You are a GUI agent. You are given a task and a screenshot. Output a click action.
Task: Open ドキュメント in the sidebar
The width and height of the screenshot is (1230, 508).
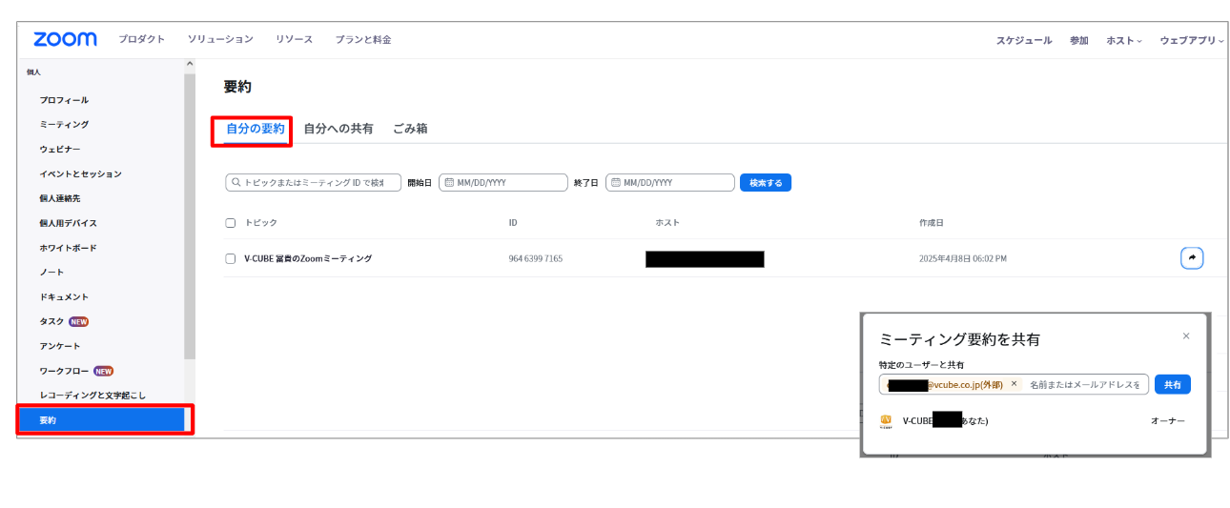click(64, 296)
